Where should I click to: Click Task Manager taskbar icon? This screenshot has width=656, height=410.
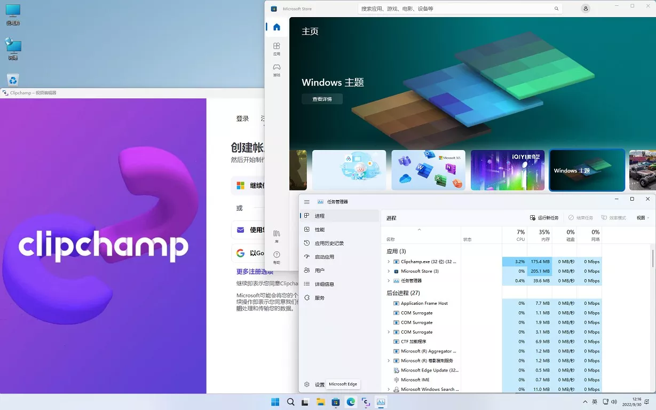click(381, 402)
